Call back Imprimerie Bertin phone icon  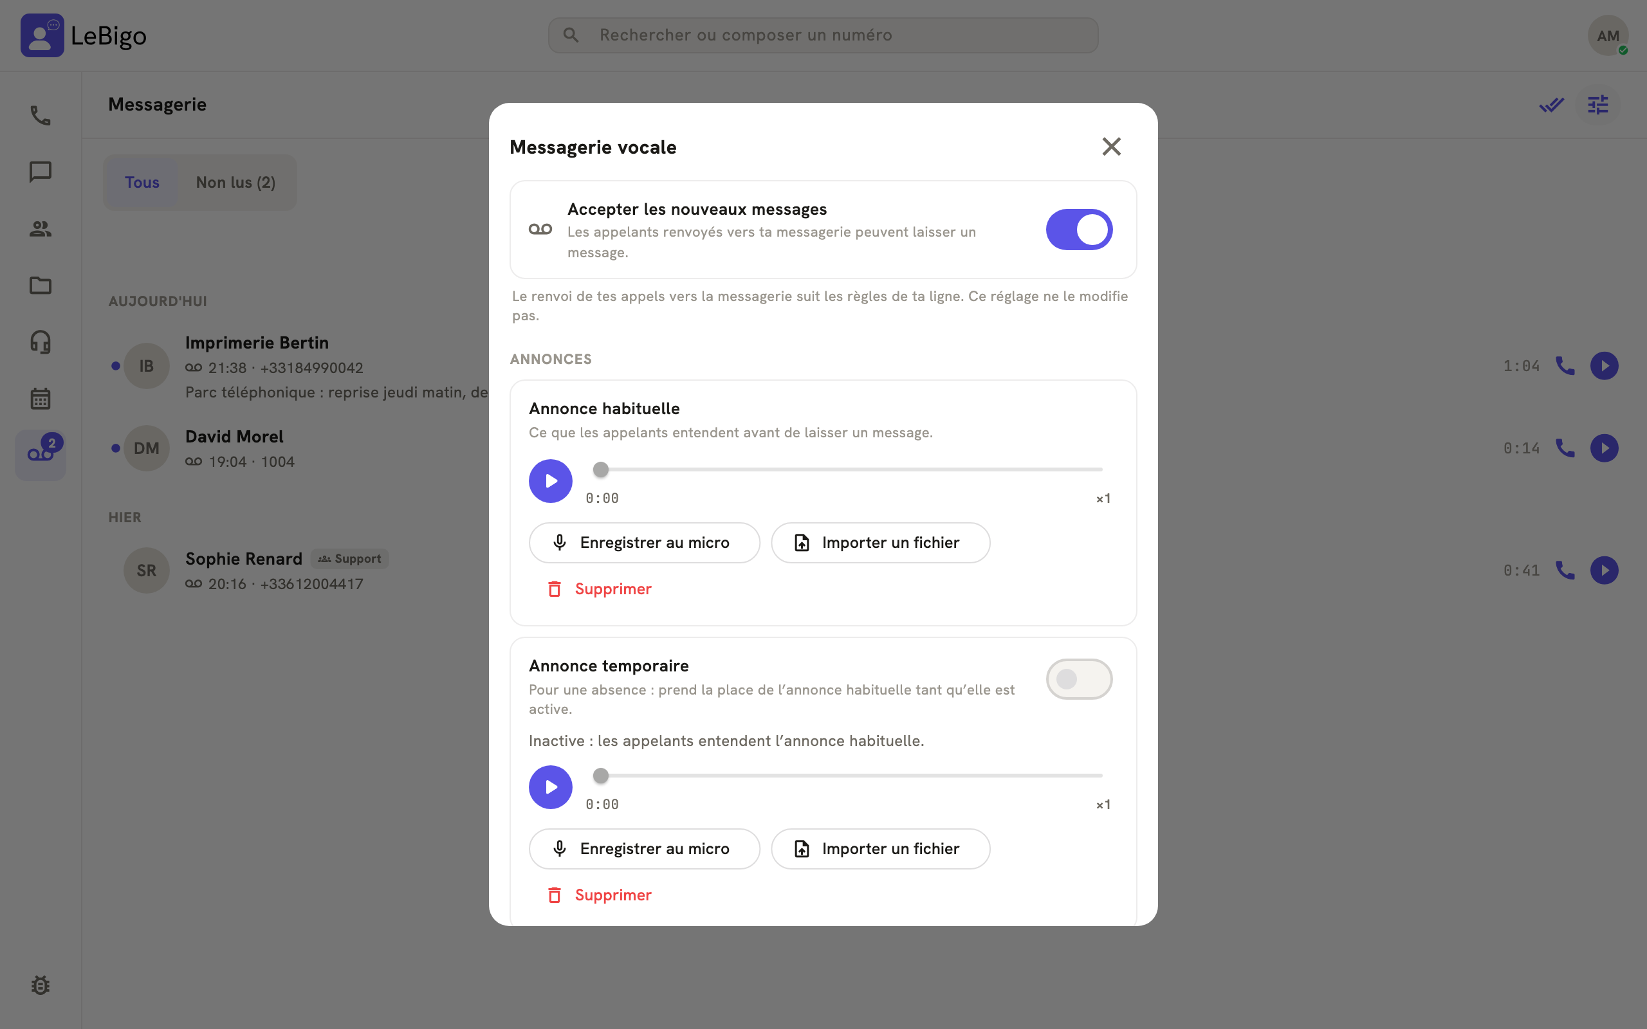point(1565,366)
